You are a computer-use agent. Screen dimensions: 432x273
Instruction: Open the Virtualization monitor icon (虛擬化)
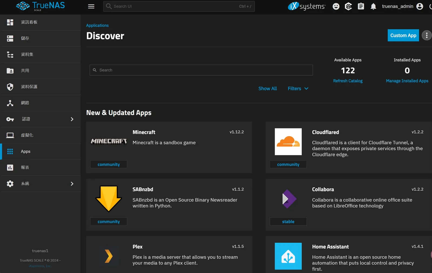(x=10, y=135)
